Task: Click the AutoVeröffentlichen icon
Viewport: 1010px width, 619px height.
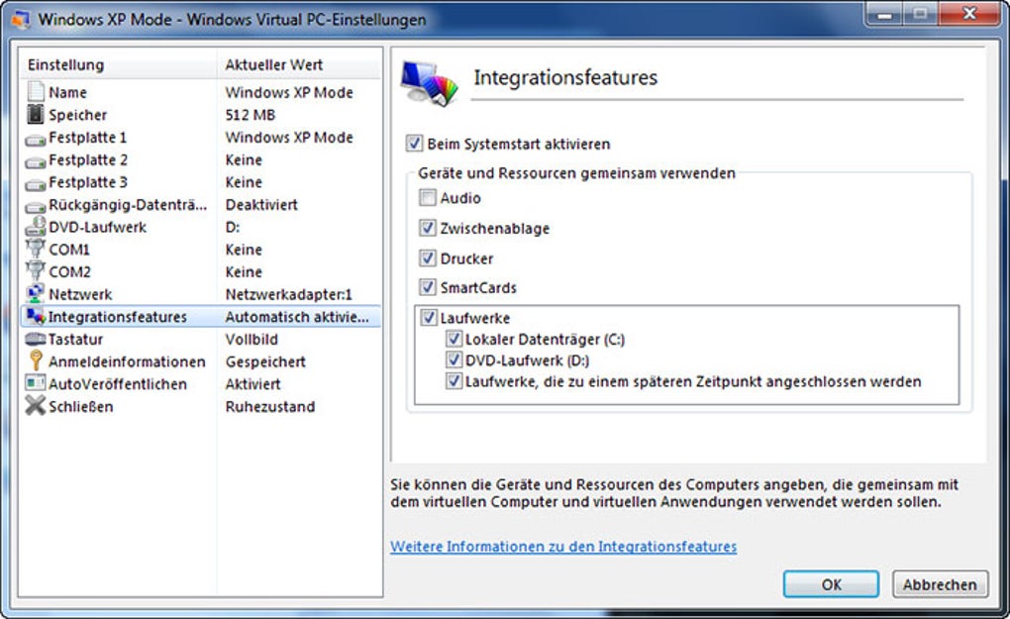Action: tap(36, 383)
